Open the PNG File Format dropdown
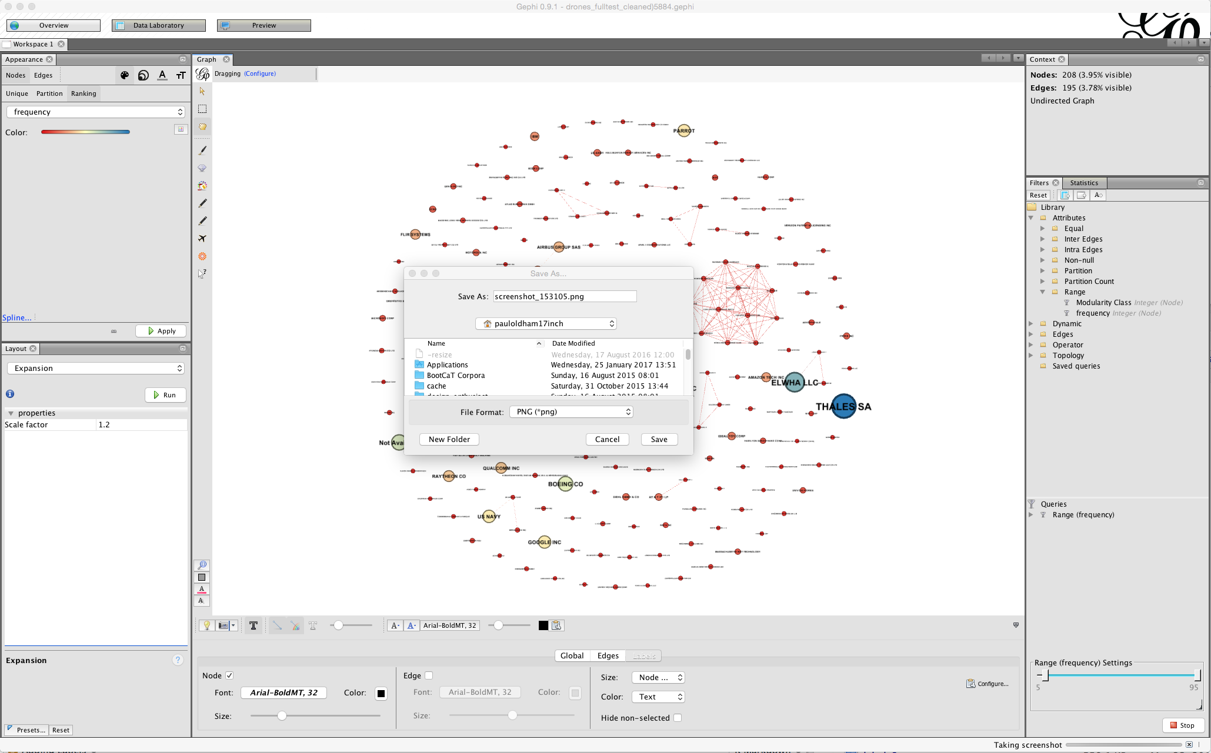The image size is (1211, 753). pos(571,411)
